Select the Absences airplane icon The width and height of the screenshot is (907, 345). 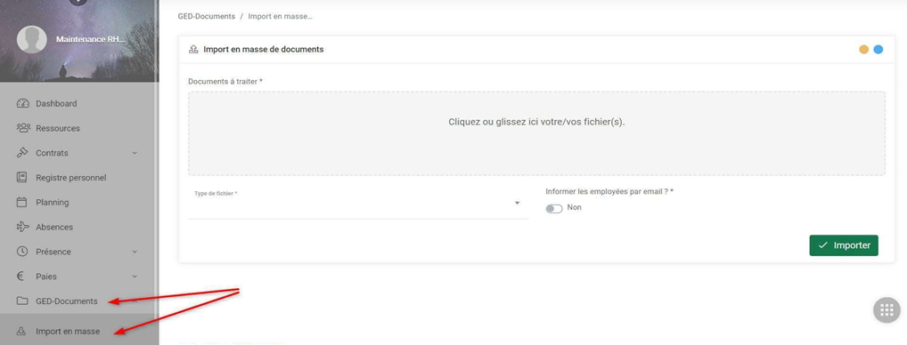[22, 227]
